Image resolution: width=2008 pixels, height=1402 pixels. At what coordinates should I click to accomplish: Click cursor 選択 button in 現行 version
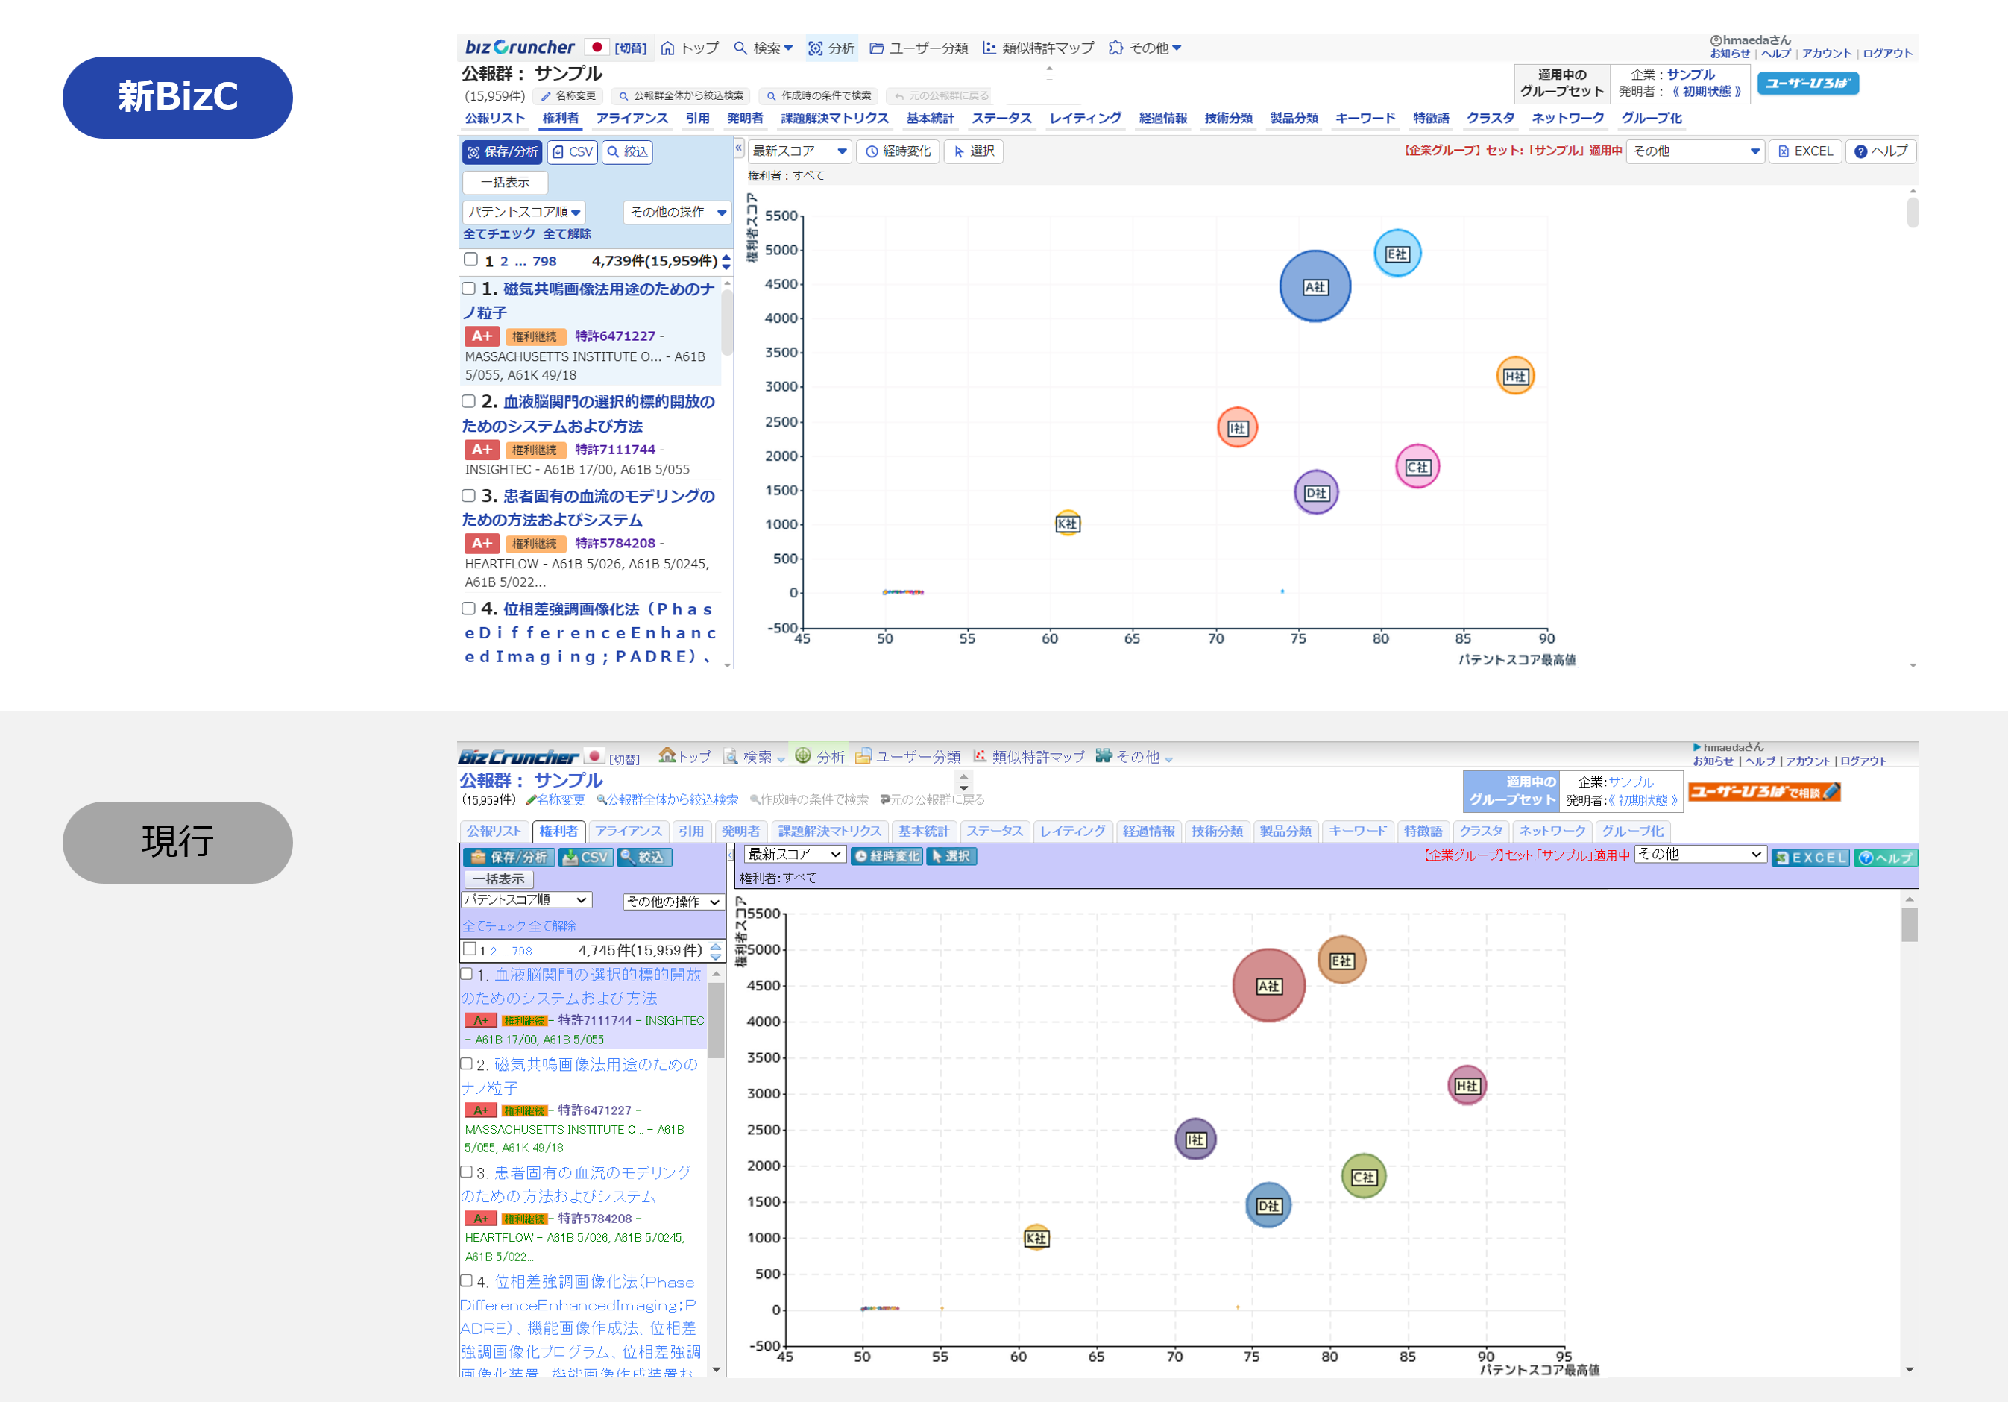pyautogui.click(x=951, y=856)
